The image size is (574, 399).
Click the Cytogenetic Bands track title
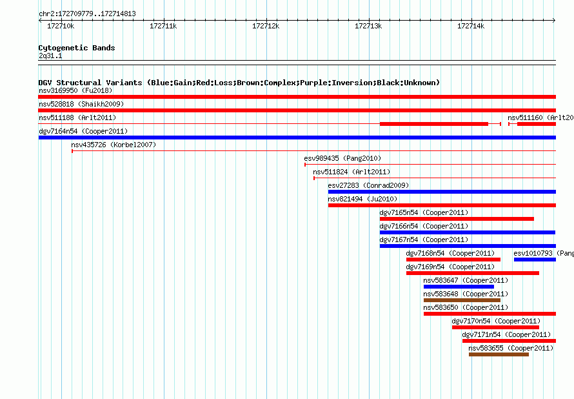pyautogui.click(x=77, y=48)
